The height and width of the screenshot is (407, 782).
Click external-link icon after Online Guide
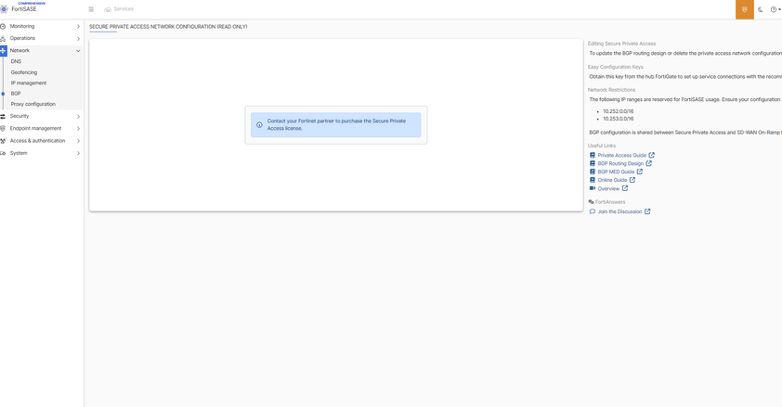click(x=632, y=180)
